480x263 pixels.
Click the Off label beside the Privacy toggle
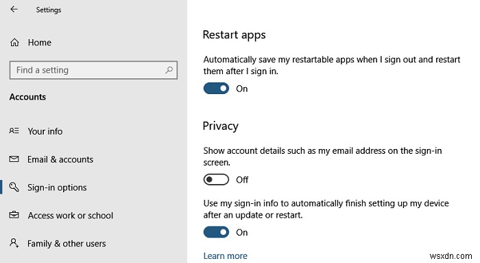(242, 180)
